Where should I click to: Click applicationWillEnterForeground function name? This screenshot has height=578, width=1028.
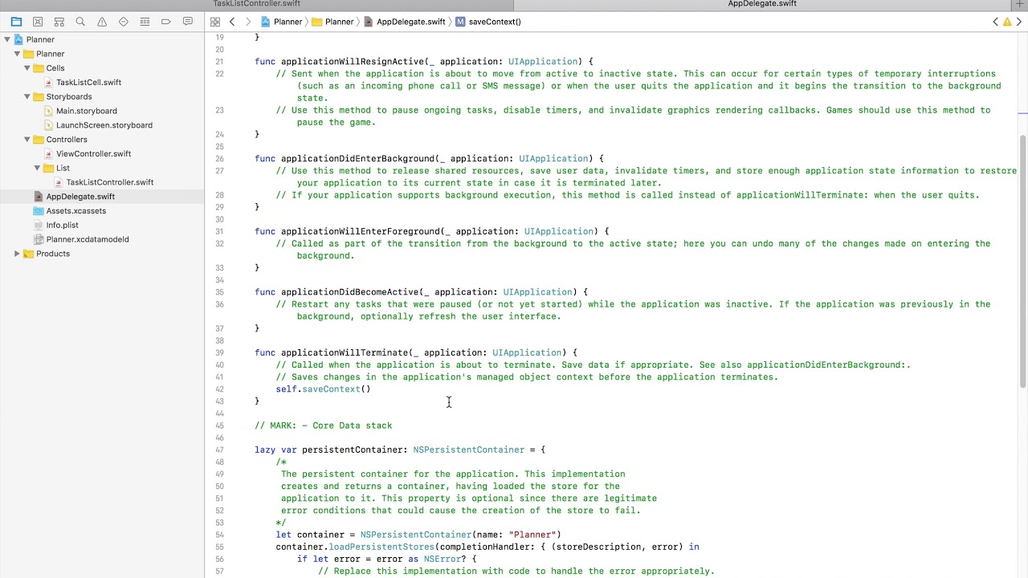tap(360, 231)
